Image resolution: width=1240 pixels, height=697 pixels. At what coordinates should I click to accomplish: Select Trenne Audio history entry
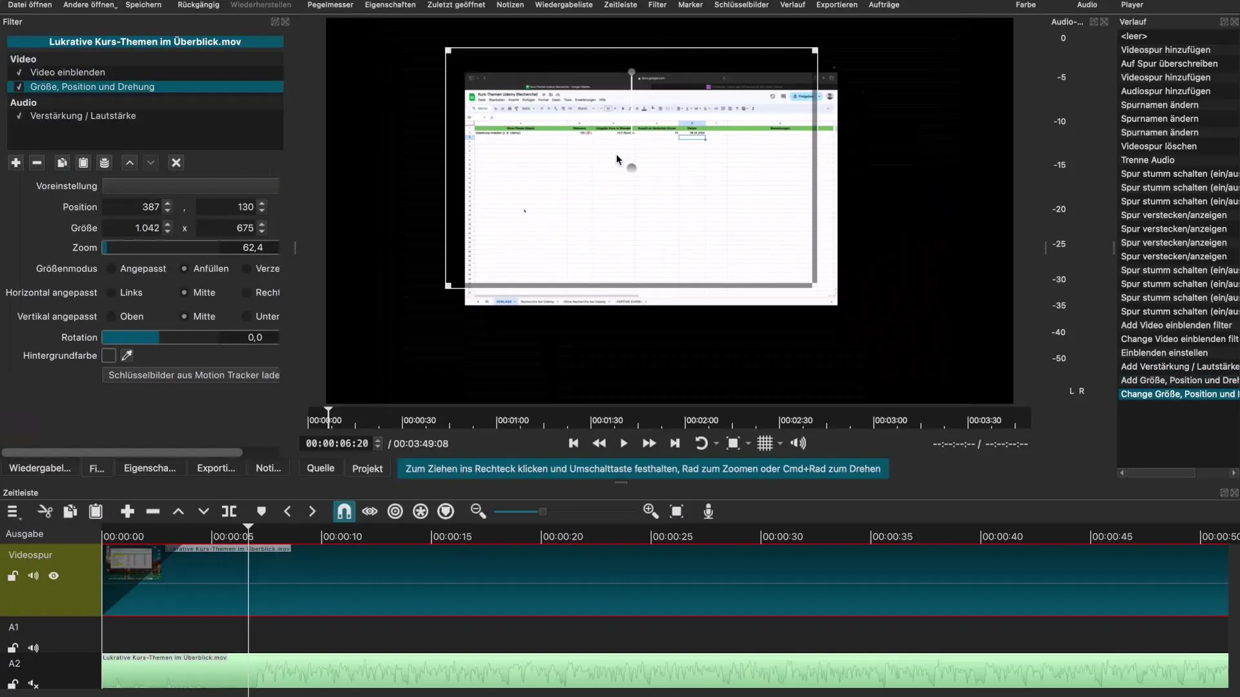pos(1148,160)
